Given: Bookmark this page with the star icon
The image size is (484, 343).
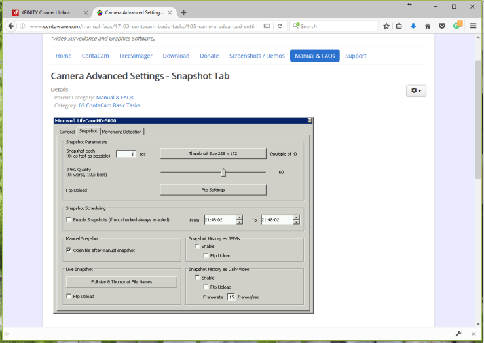Looking at the screenshot, I should click(386, 26).
